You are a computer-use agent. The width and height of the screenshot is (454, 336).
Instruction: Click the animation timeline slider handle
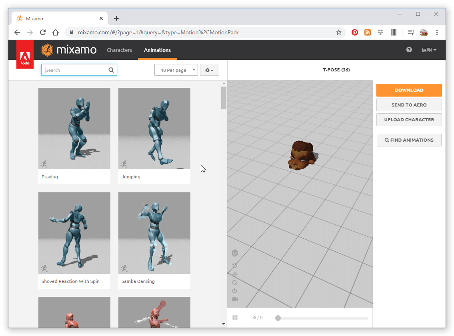tap(278, 318)
